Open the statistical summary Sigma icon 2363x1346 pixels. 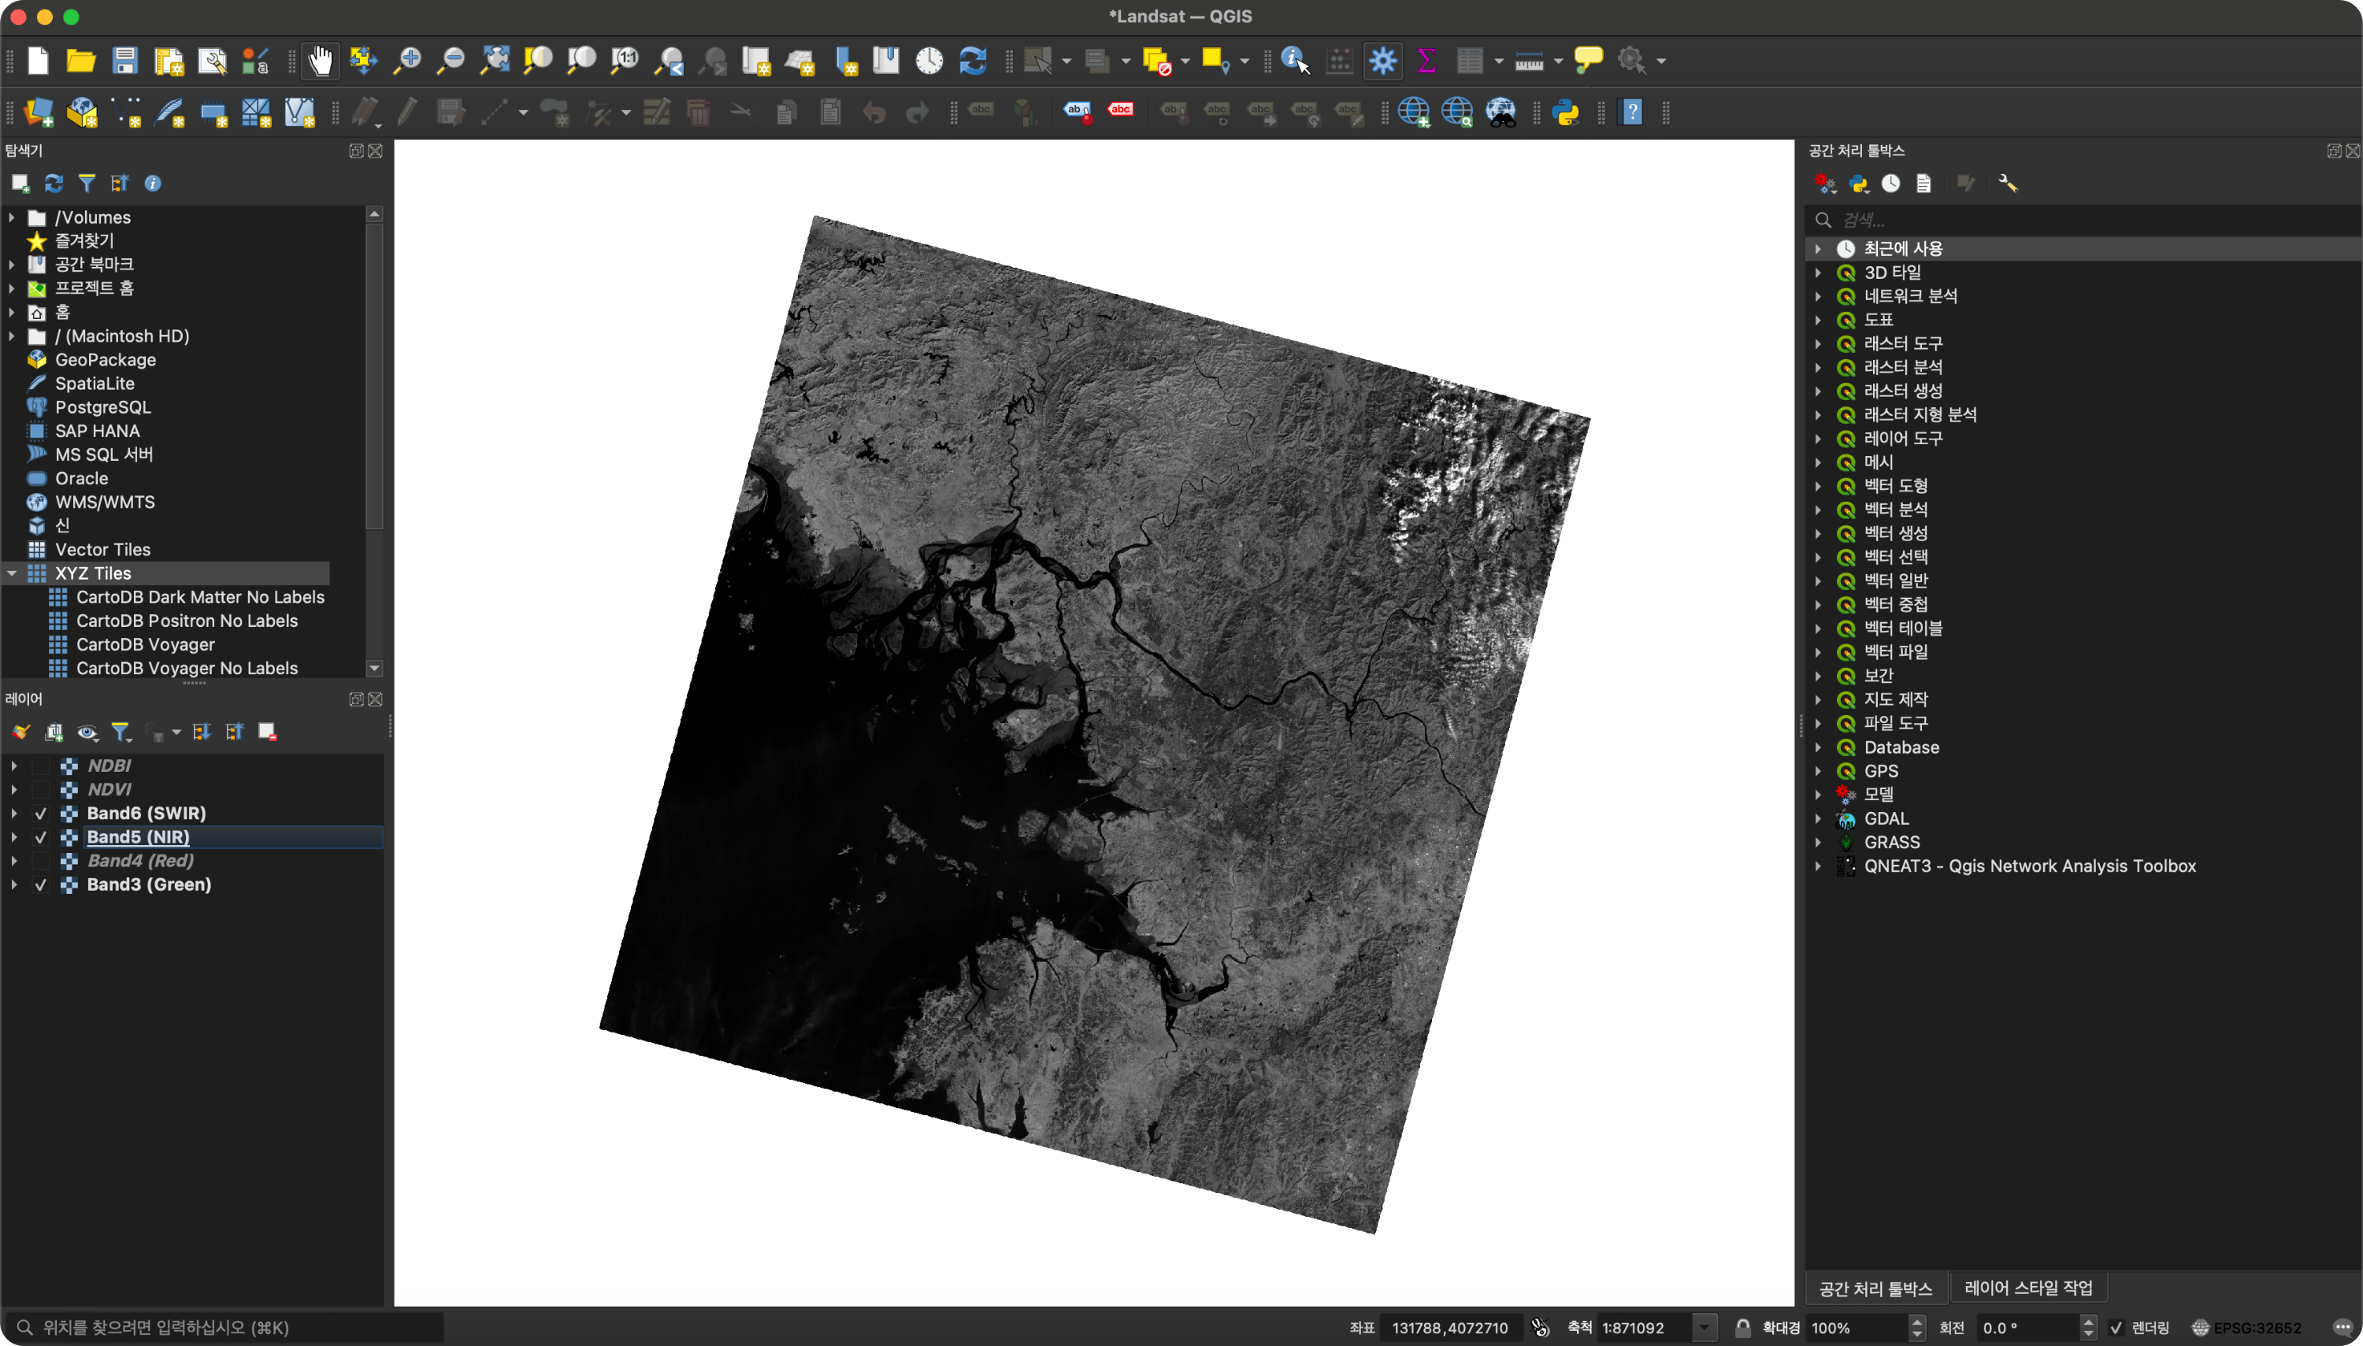point(1426,61)
